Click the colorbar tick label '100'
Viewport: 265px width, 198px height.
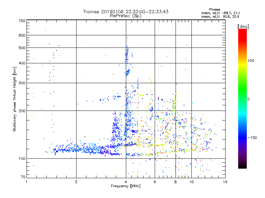pyautogui.click(x=251, y=61)
